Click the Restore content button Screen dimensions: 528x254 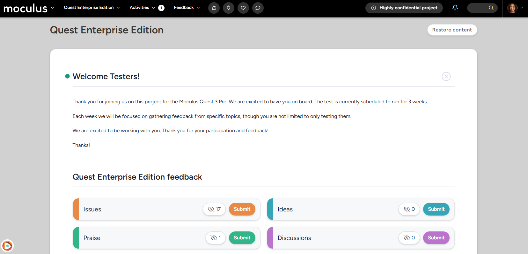click(452, 30)
